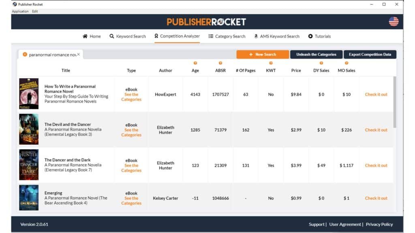Open the Application menu
Screen dimensions: 415x233
[20, 11]
